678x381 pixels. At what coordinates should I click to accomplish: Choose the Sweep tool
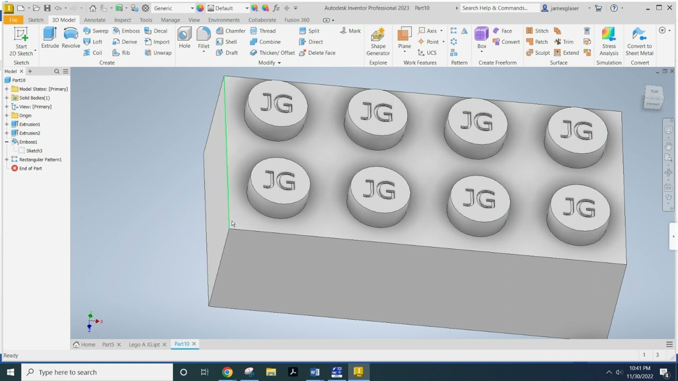tap(96, 31)
